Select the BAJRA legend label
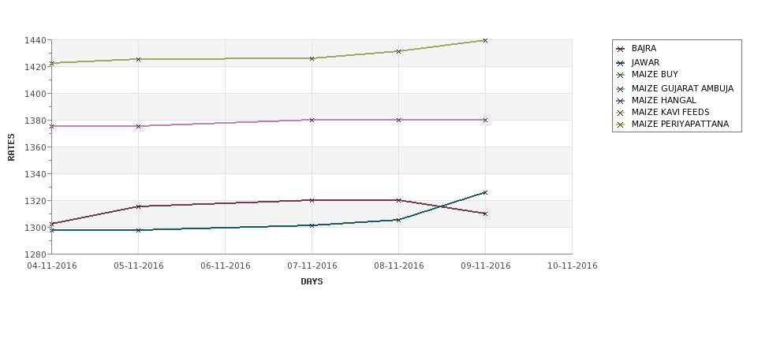Screen dimensions: 769x338 [x=644, y=49]
